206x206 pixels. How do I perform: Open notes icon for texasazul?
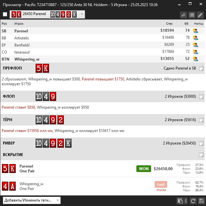pyautogui.click(x=196, y=52)
